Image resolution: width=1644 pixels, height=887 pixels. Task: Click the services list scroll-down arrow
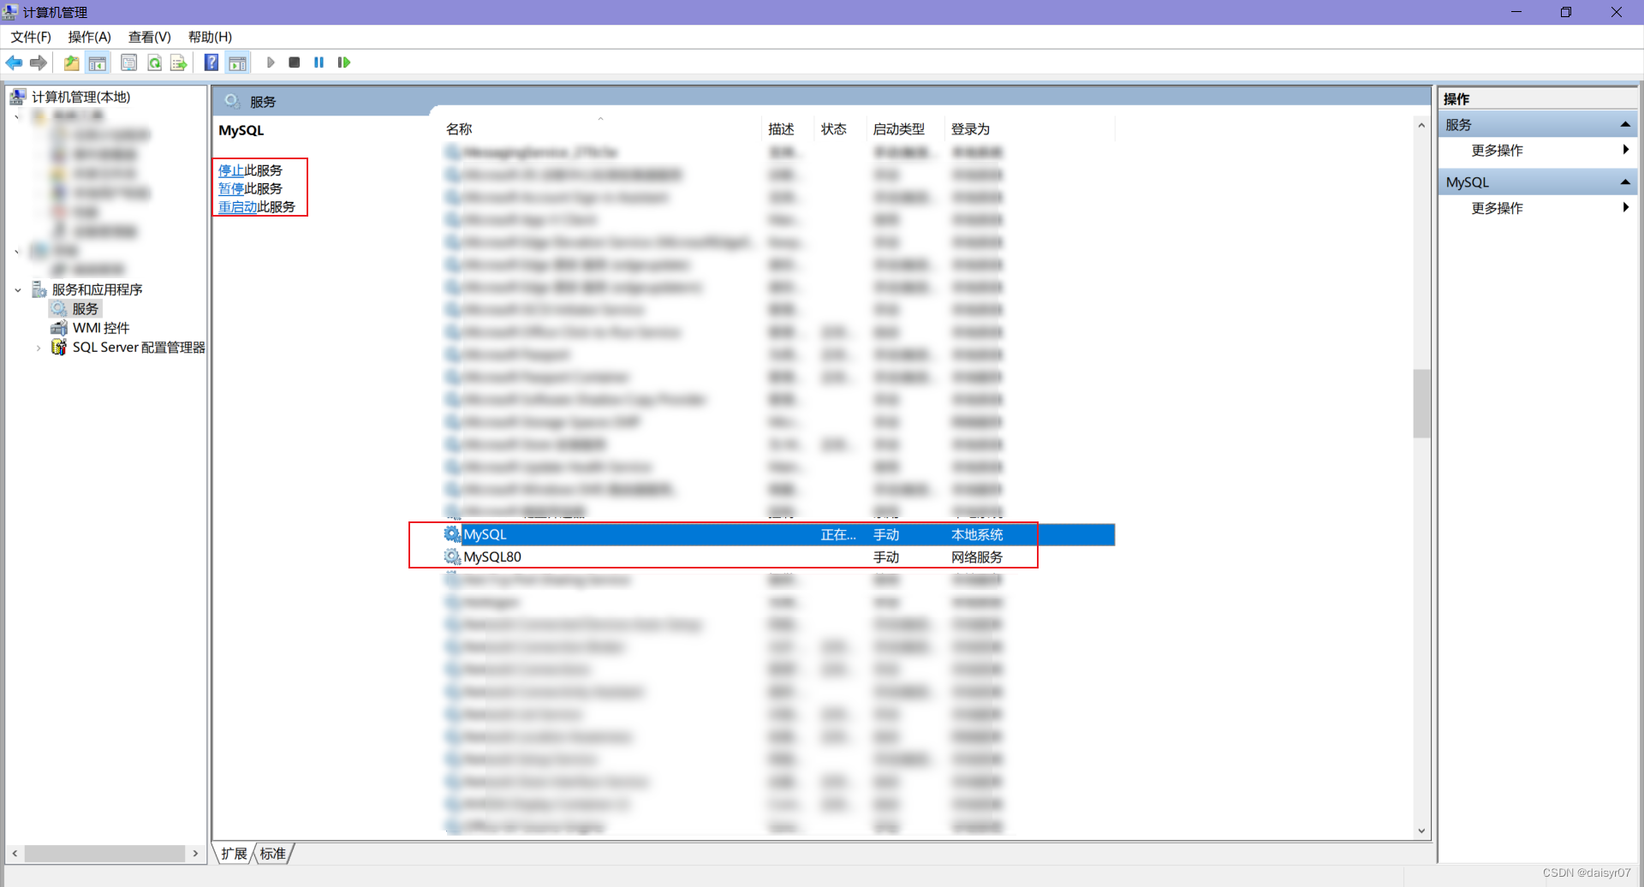[1421, 830]
